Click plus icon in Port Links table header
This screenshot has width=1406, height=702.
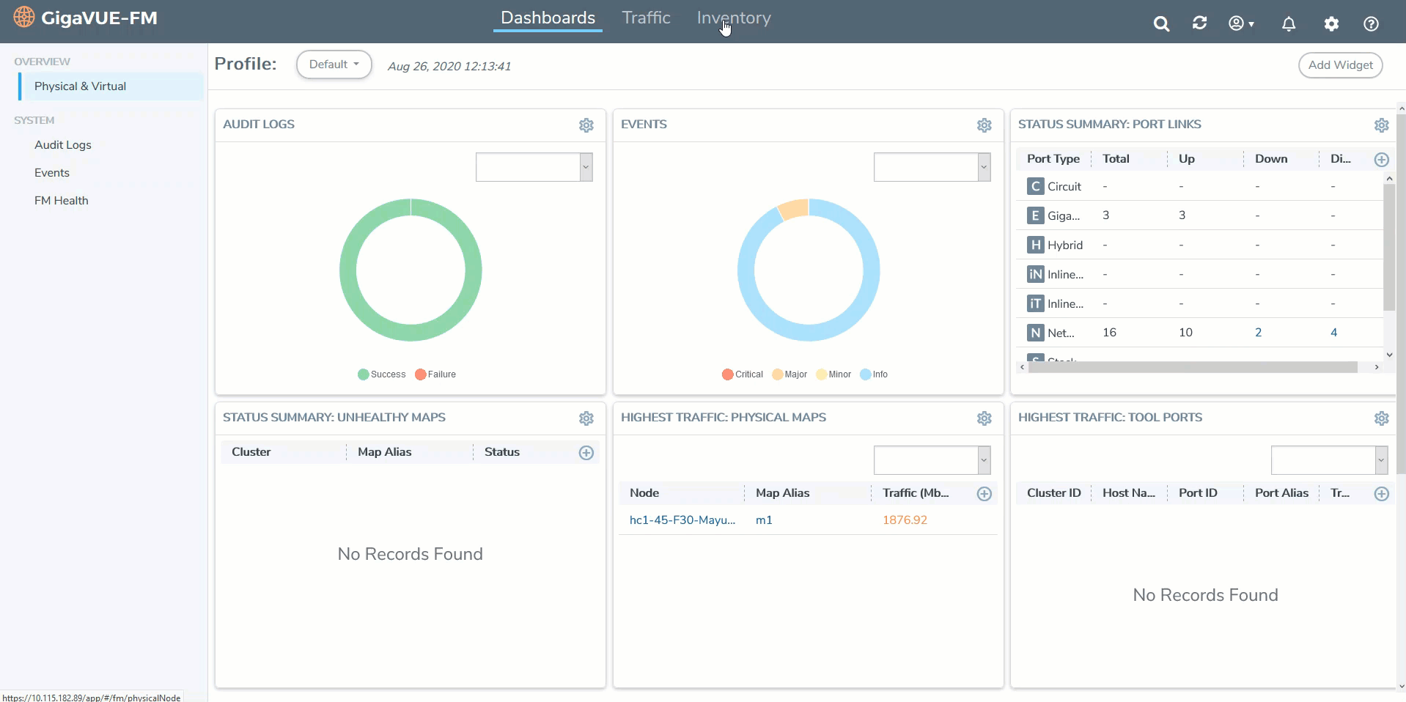click(x=1382, y=160)
